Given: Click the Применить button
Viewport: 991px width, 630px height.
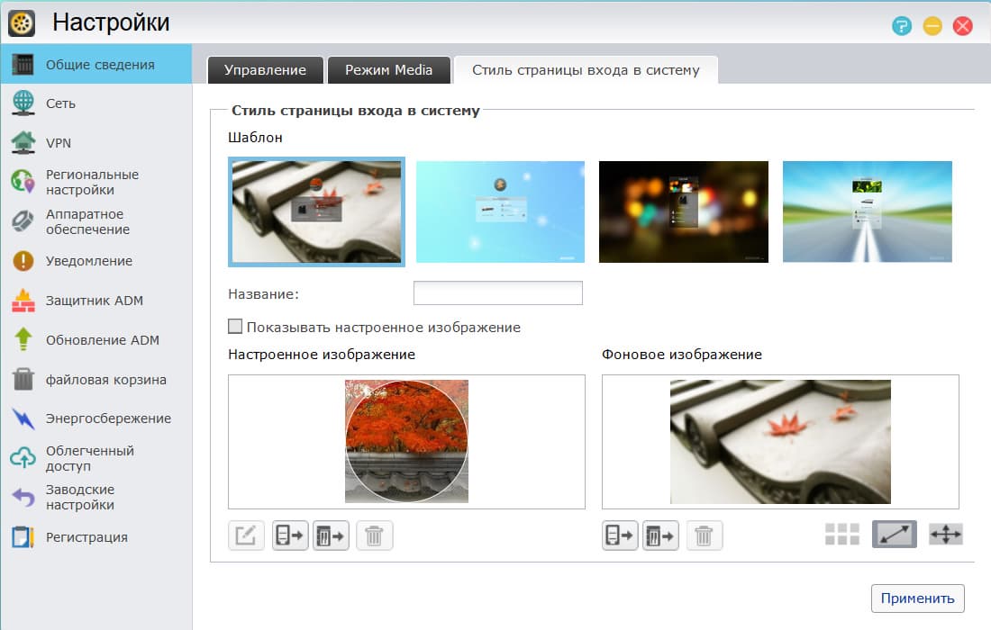Looking at the screenshot, I should (x=918, y=598).
